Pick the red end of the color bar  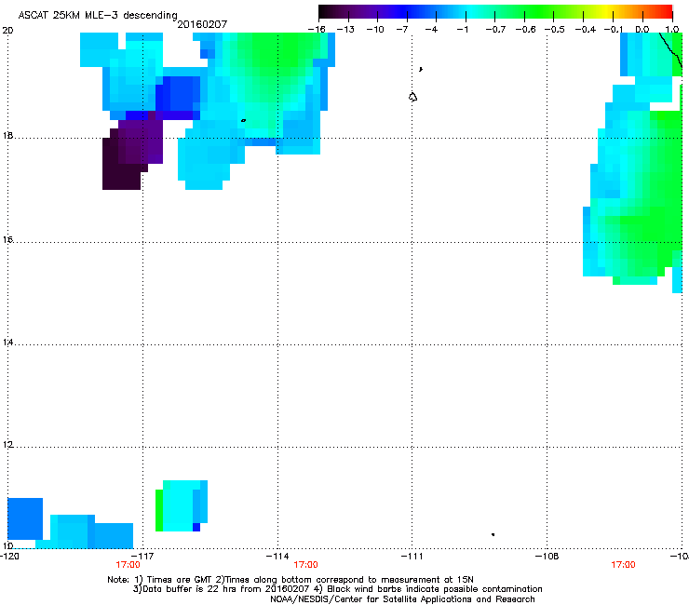coord(666,11)
